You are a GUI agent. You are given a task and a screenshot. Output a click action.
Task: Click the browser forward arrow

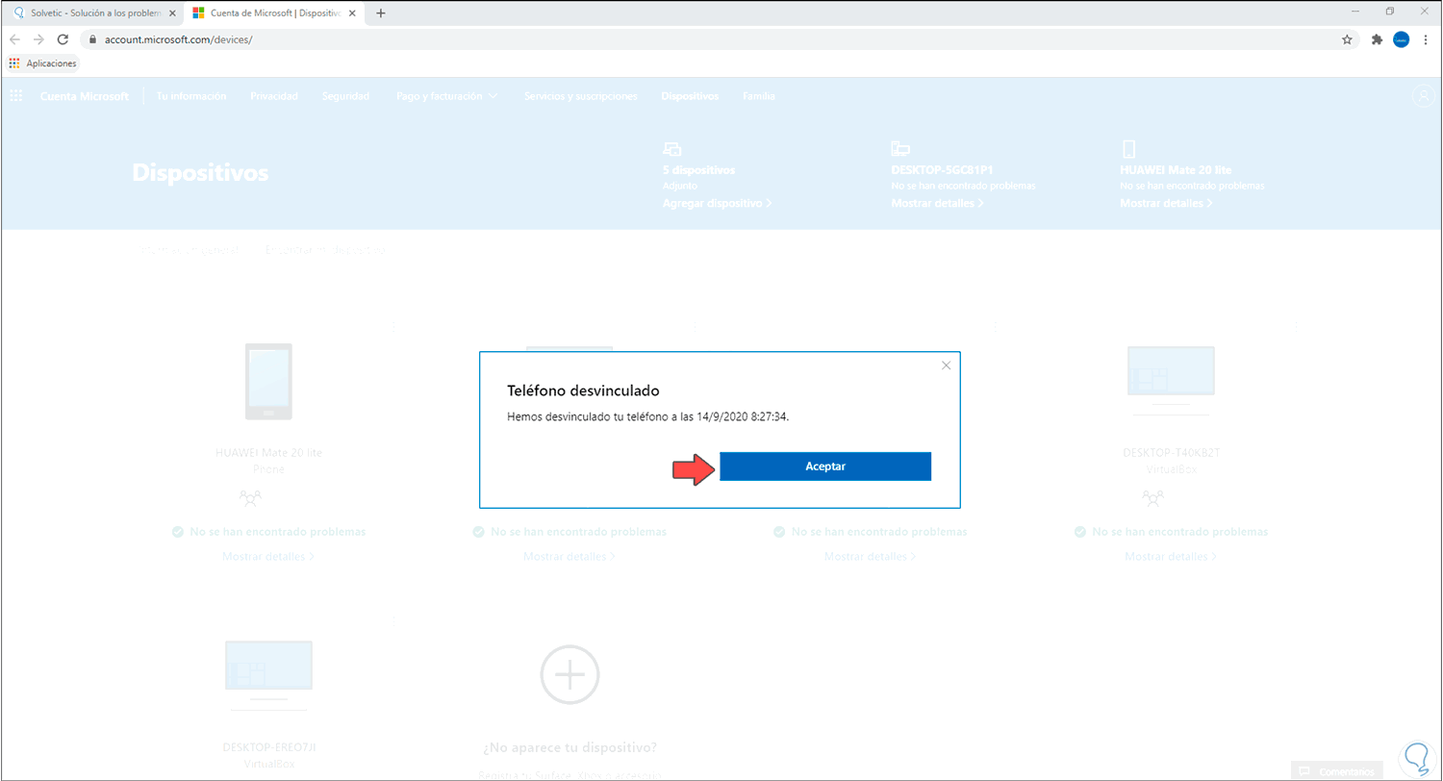[x=38, y=39]
